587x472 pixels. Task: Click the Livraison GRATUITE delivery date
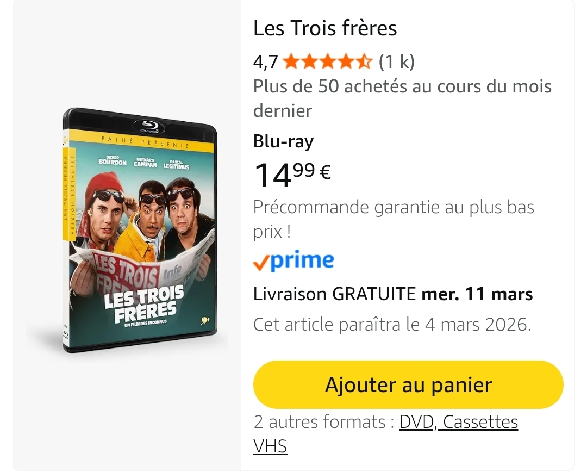click(x=392, y=294)
